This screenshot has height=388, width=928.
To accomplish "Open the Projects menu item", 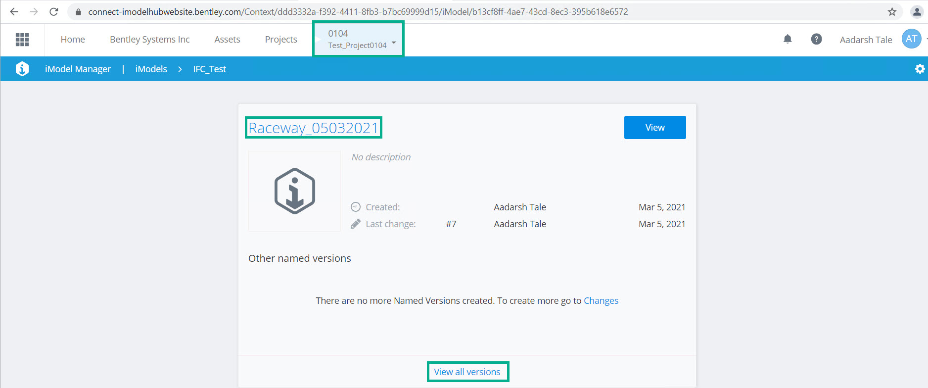I will (x=281, y=40).
